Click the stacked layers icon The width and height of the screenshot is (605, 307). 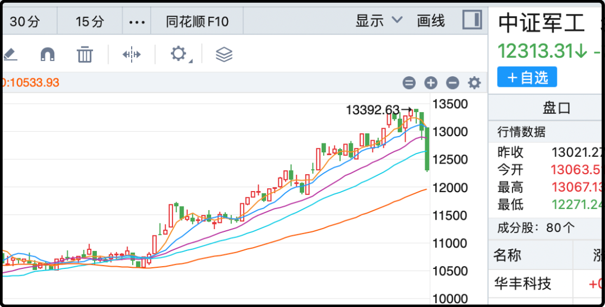224,54
